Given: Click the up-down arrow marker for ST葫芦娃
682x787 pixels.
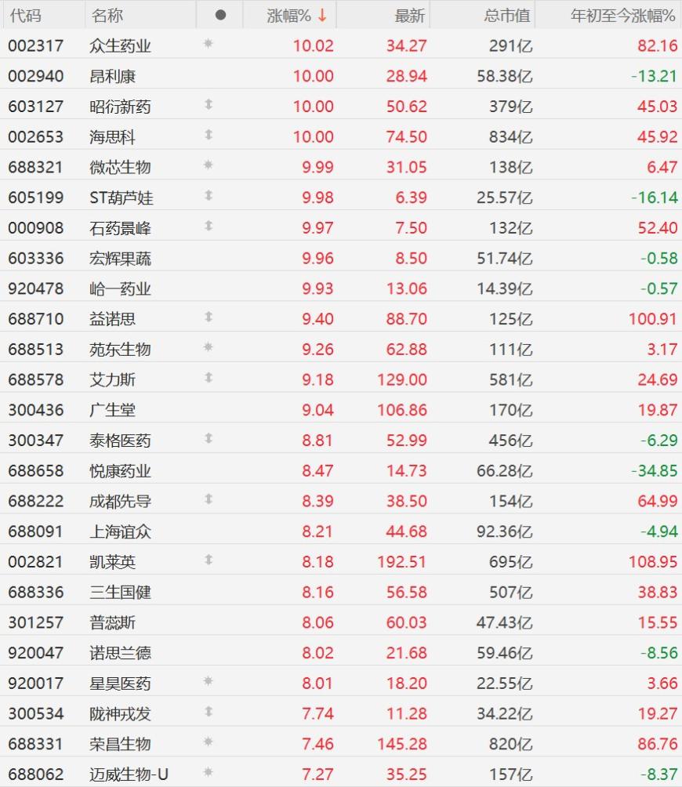Looking at the screenshot, I should click(209, 195).
